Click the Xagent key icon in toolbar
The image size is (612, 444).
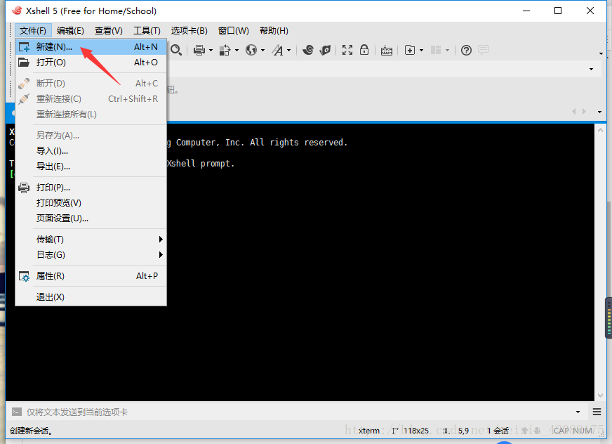tap(325, 50)
